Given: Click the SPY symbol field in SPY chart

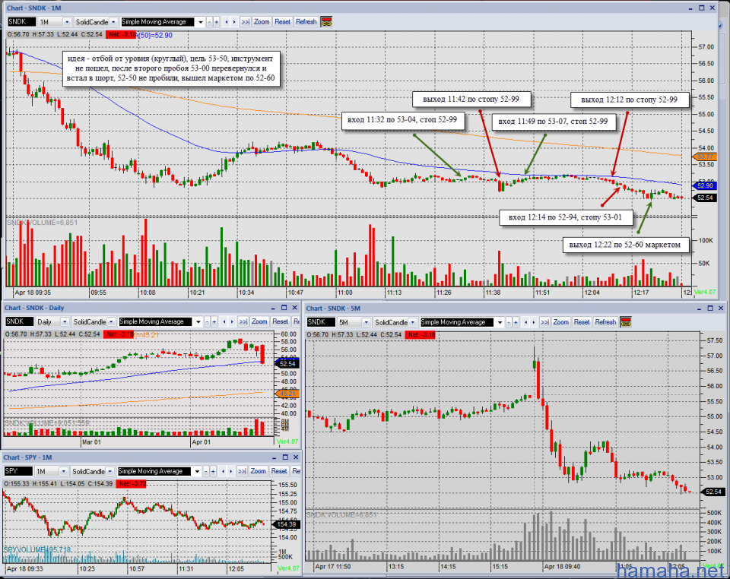Looking at the screenshot, I should pos(18,472).
